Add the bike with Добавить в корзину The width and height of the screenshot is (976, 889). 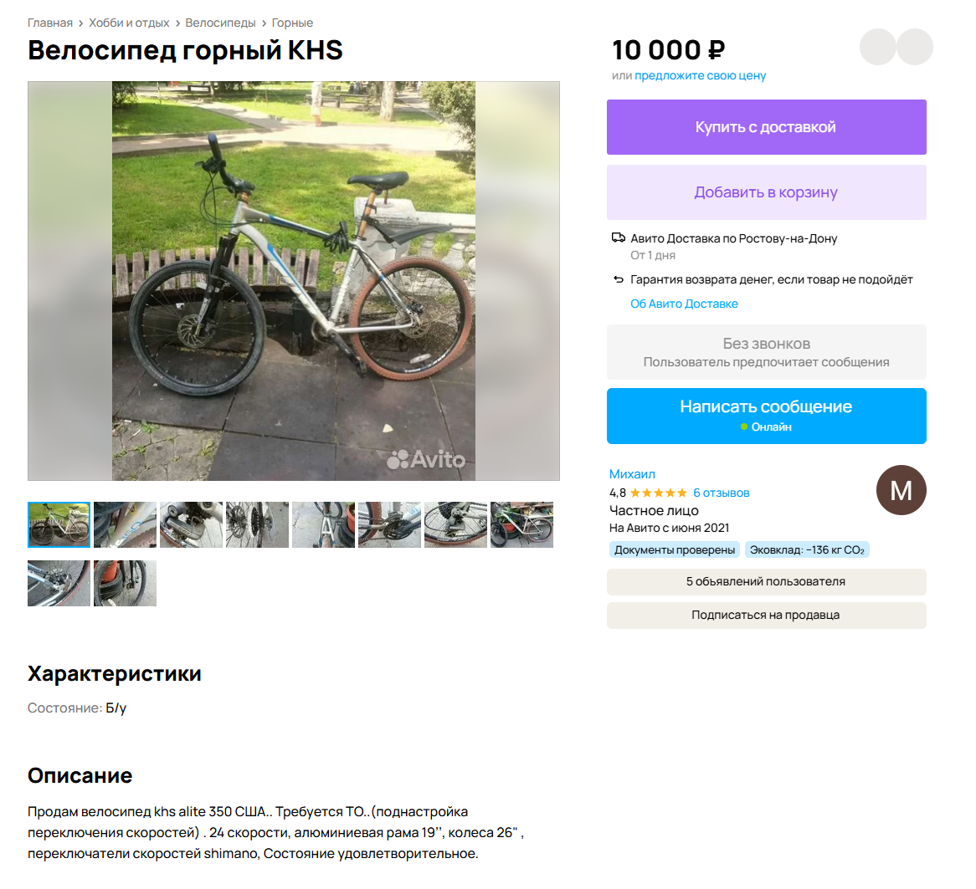[x=766, y=192]
